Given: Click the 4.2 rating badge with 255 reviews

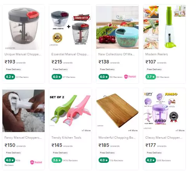Looking at the screenshot, I should coord(151,160).
